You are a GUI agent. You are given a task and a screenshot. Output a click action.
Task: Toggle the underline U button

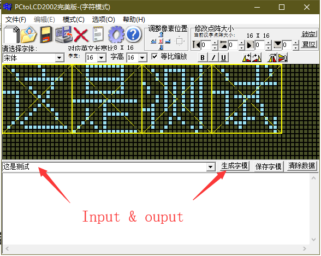(x=224, y=58)
